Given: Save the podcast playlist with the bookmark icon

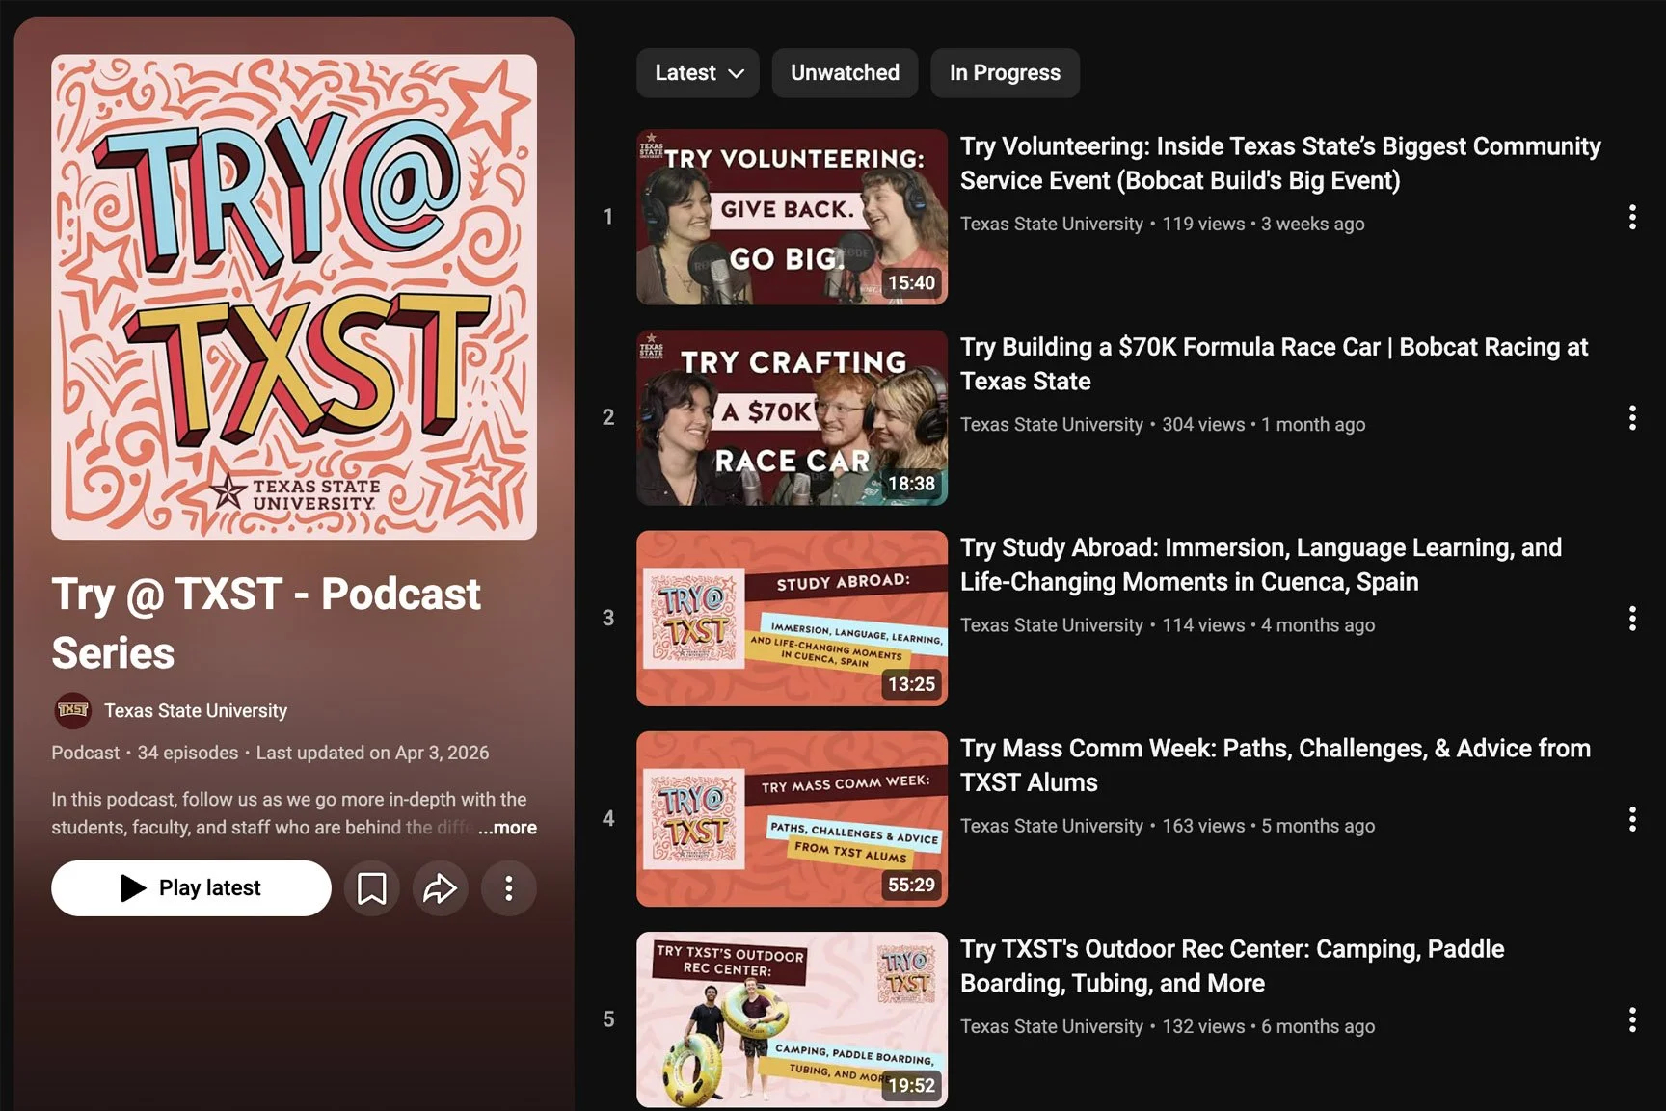Looking at the screenshot, I should (x=372, y=888).
